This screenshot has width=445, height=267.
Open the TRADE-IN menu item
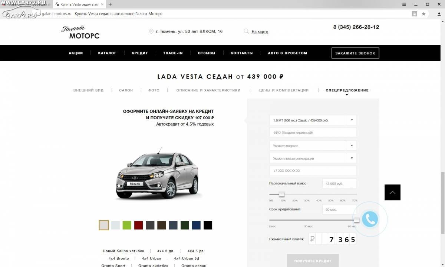(x=173, y=53)
